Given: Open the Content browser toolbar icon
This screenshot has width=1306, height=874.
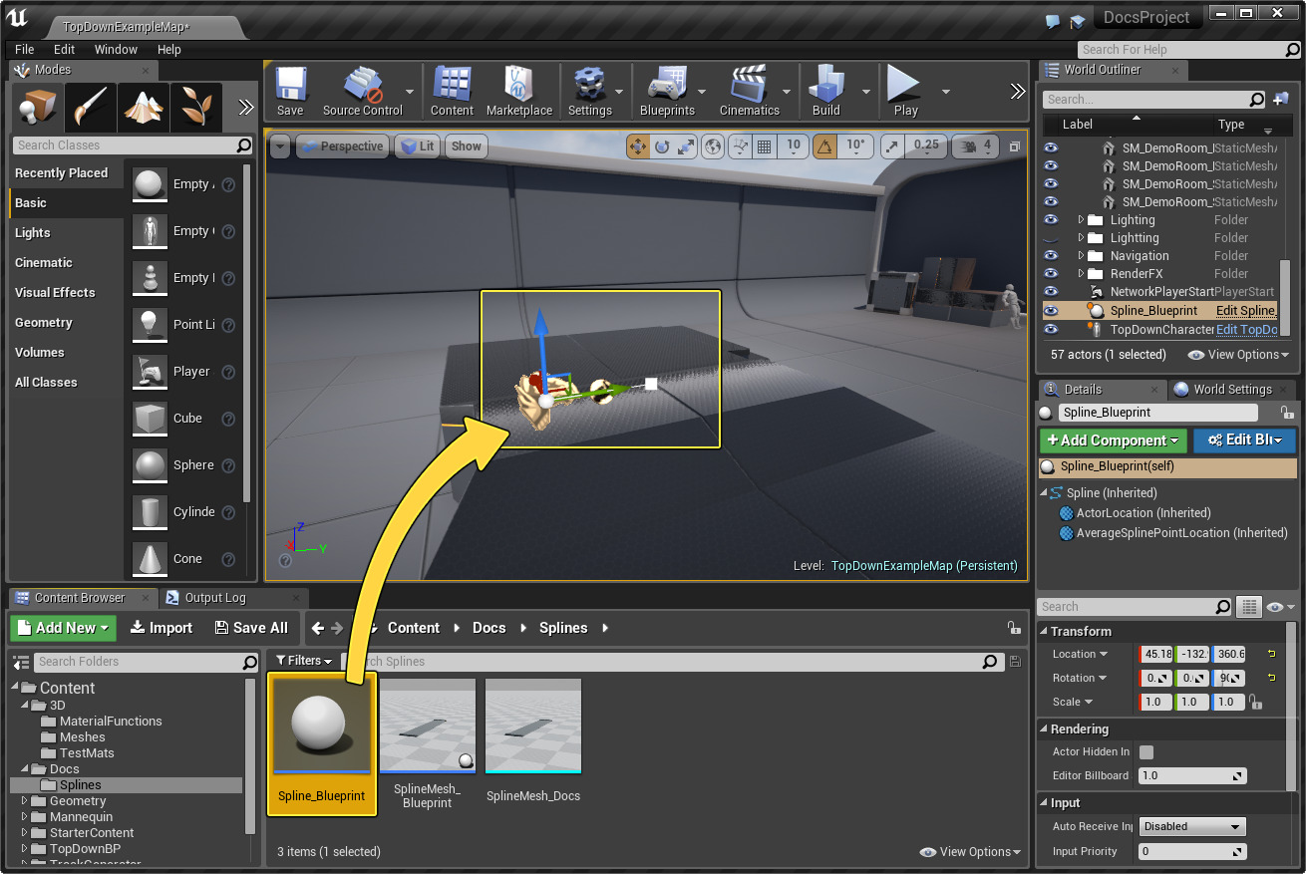Looking at the screenshot, I should coord(452,88).
